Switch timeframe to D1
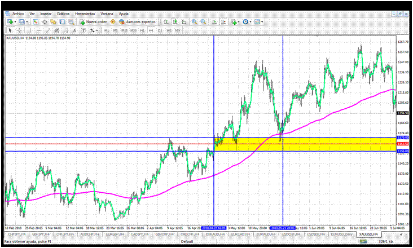The height and width of the screenshot is (248, 413). 160,30
